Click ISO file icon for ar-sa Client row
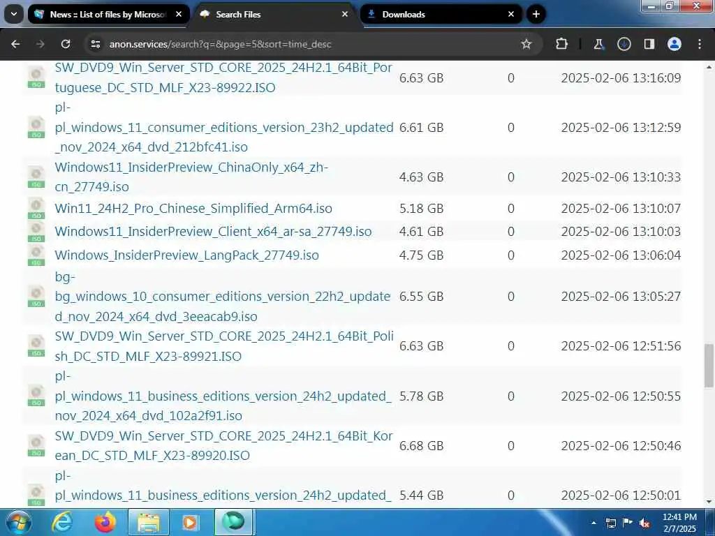This screenshot has width=715, height=536. click(36, 231)
